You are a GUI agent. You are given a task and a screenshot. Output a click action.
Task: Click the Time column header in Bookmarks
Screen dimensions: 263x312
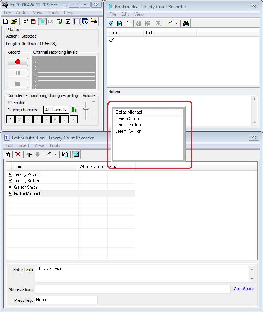click(125, 33)
